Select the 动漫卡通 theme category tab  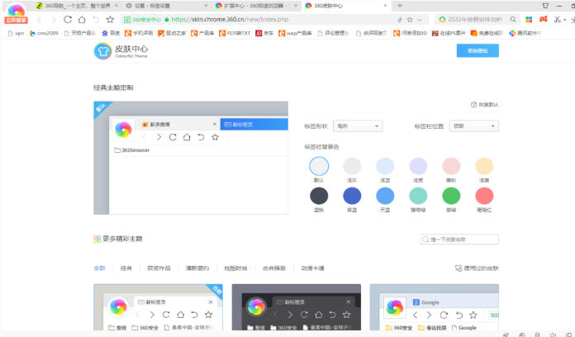click(313, 268)
